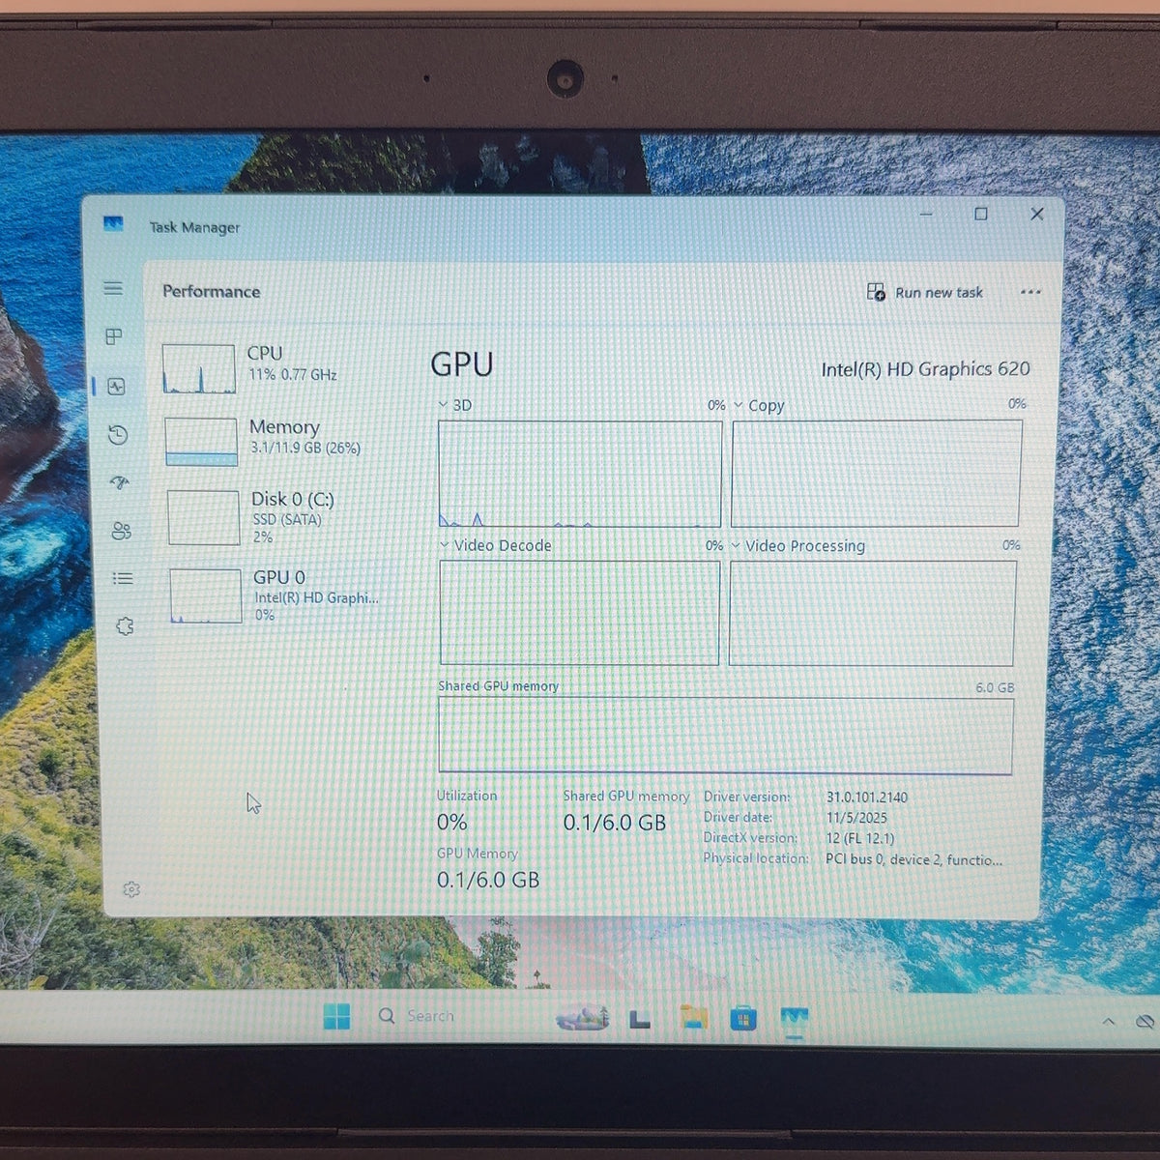Click the Video Decode utilization graph
Screen dimensions: 1160x1160
(580, 613)
